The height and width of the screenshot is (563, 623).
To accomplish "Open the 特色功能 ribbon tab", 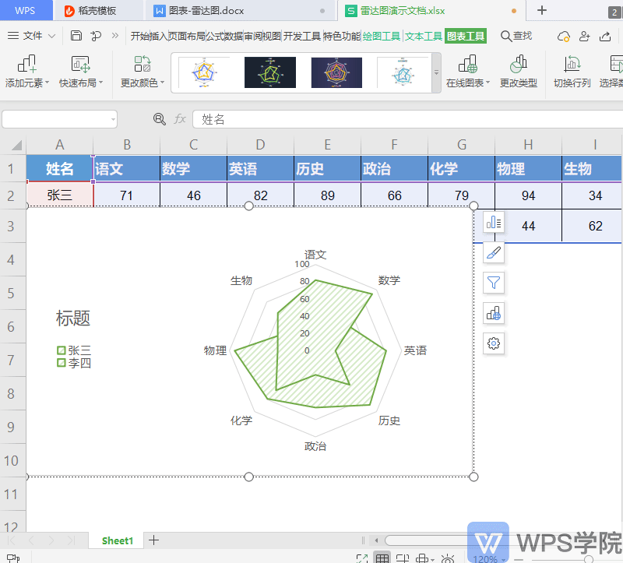I will (x=342, y=36).
